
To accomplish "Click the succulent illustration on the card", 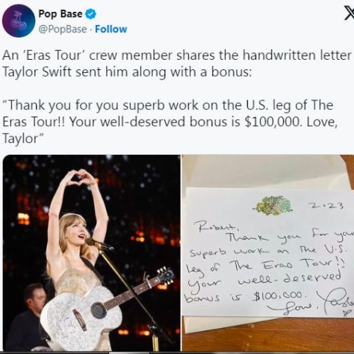I will [274, 206].
